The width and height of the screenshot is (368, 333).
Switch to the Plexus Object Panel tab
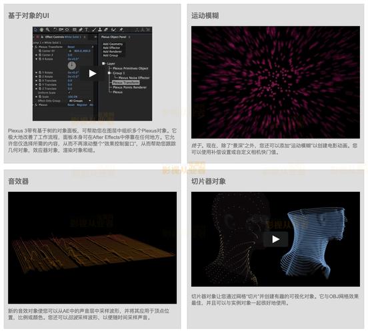pos(113,37)
